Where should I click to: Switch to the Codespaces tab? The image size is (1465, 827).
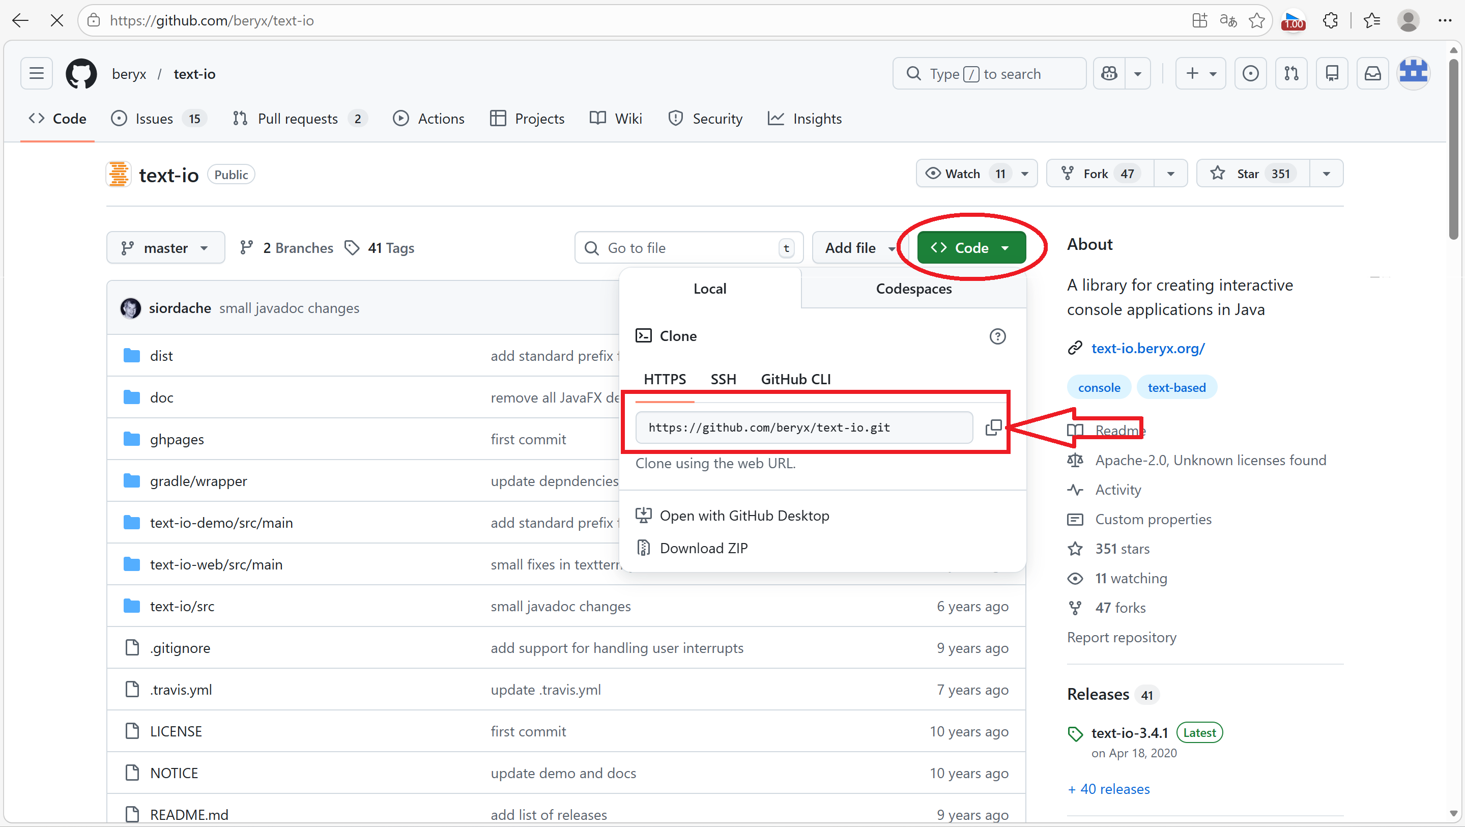913,289
